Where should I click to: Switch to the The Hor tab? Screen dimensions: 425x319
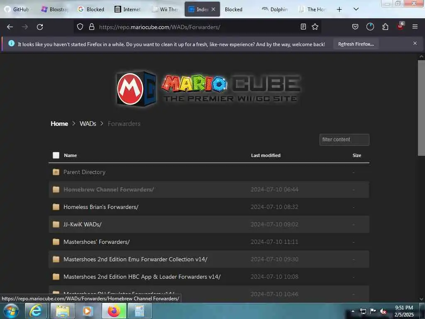click(x=312, y=9)
